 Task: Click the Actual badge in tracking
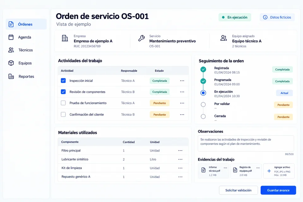click(284, 93)
